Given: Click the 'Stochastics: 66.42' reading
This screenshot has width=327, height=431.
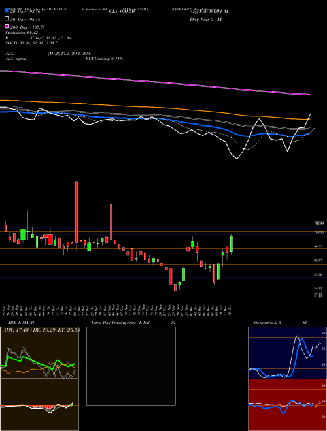Looking at the screenshot, I should [22, 33].
